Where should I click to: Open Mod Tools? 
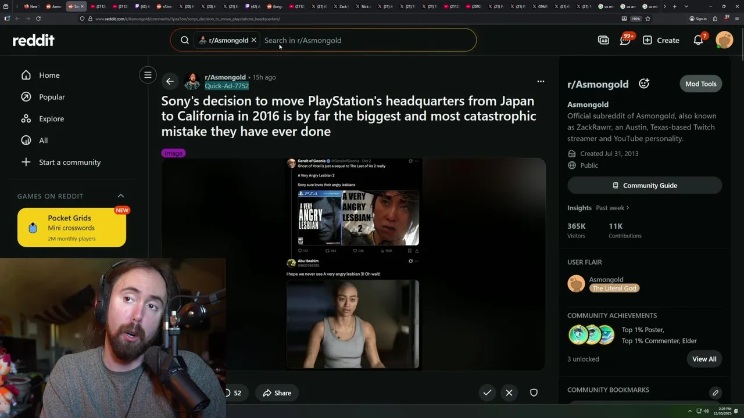(x=700, y=84)
